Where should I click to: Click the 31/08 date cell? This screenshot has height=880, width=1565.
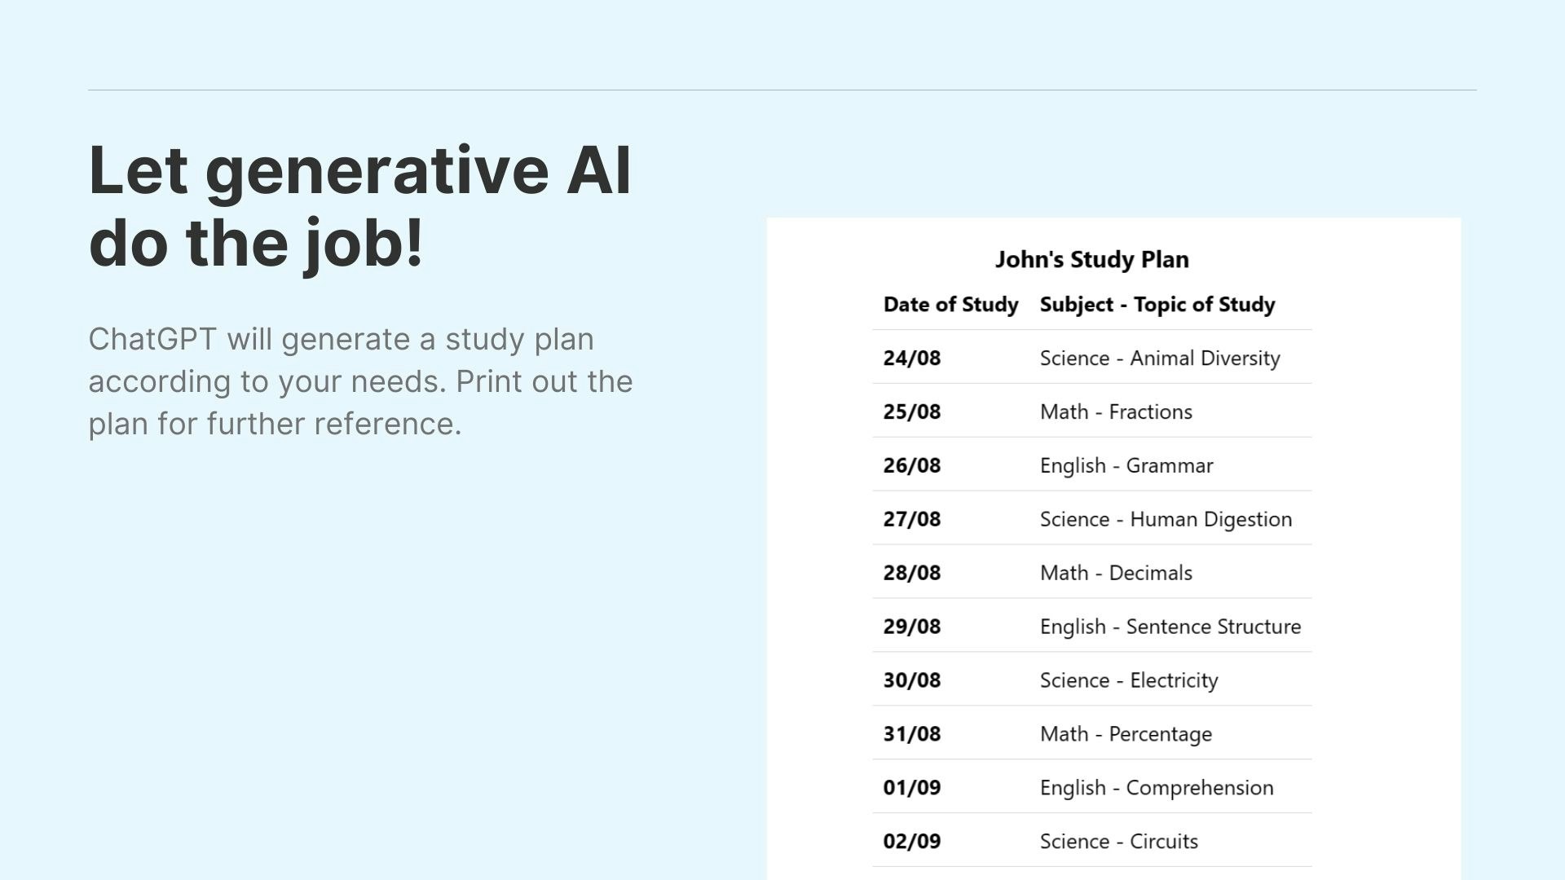coord(911,734)
